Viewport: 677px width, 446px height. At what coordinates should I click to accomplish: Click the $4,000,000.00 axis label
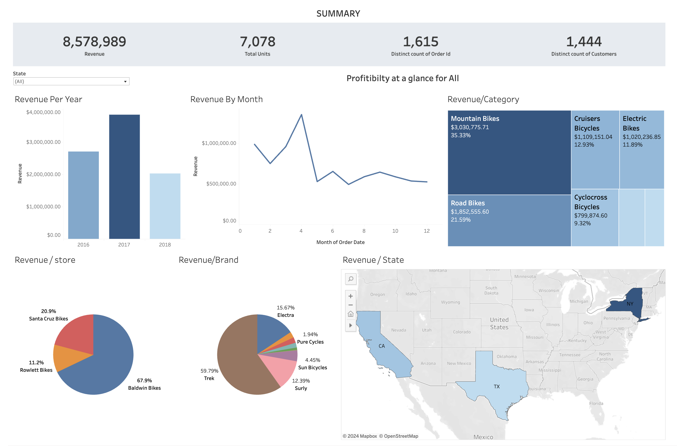tap(43, 112)
